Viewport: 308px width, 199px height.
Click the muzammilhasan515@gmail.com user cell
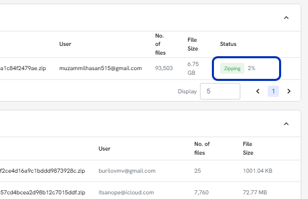pyautogui.click(x=101, y=68)
